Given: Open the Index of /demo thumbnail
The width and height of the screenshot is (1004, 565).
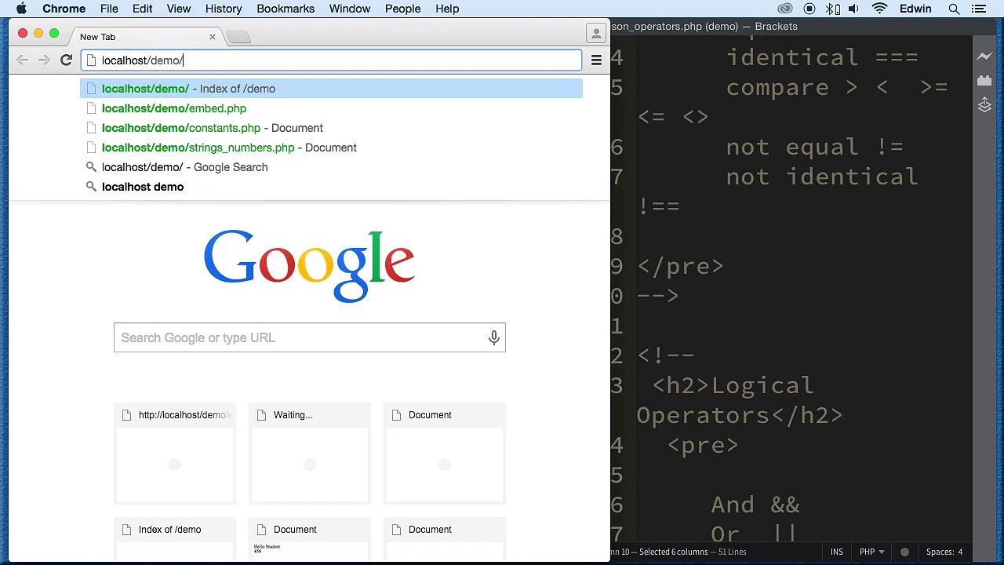Looking at the screenshot, I should (175, 540).
